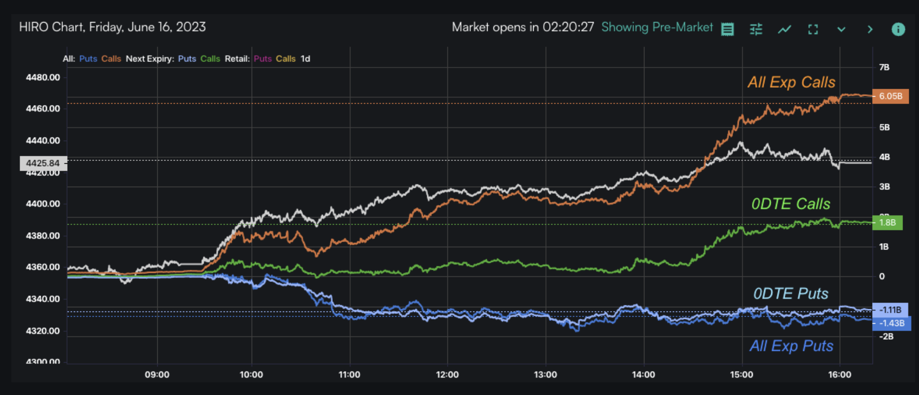The width and height of the screenshot is (919, 395).
Task: Select the 1d timeframe option
Action: (x=305, y=59)
